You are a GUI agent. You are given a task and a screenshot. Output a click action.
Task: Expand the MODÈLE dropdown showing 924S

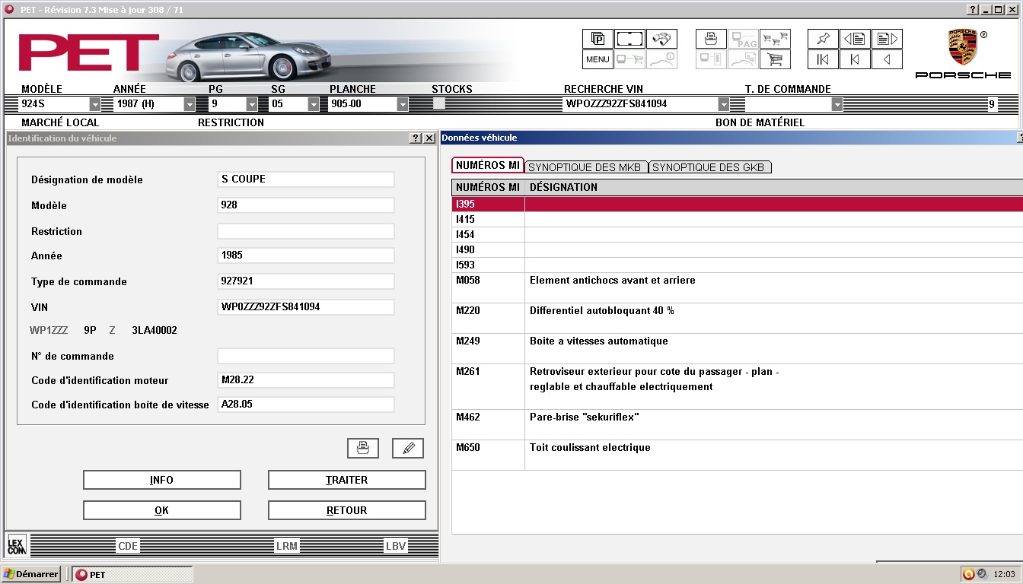[x=95, y=104]
